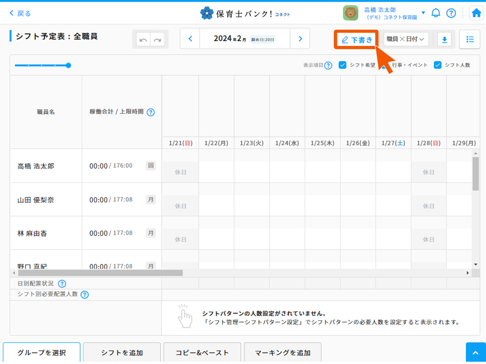This screenshot has width=486, height=364.
Task: Show help for 日別配置状況
Action: [62, 284]
